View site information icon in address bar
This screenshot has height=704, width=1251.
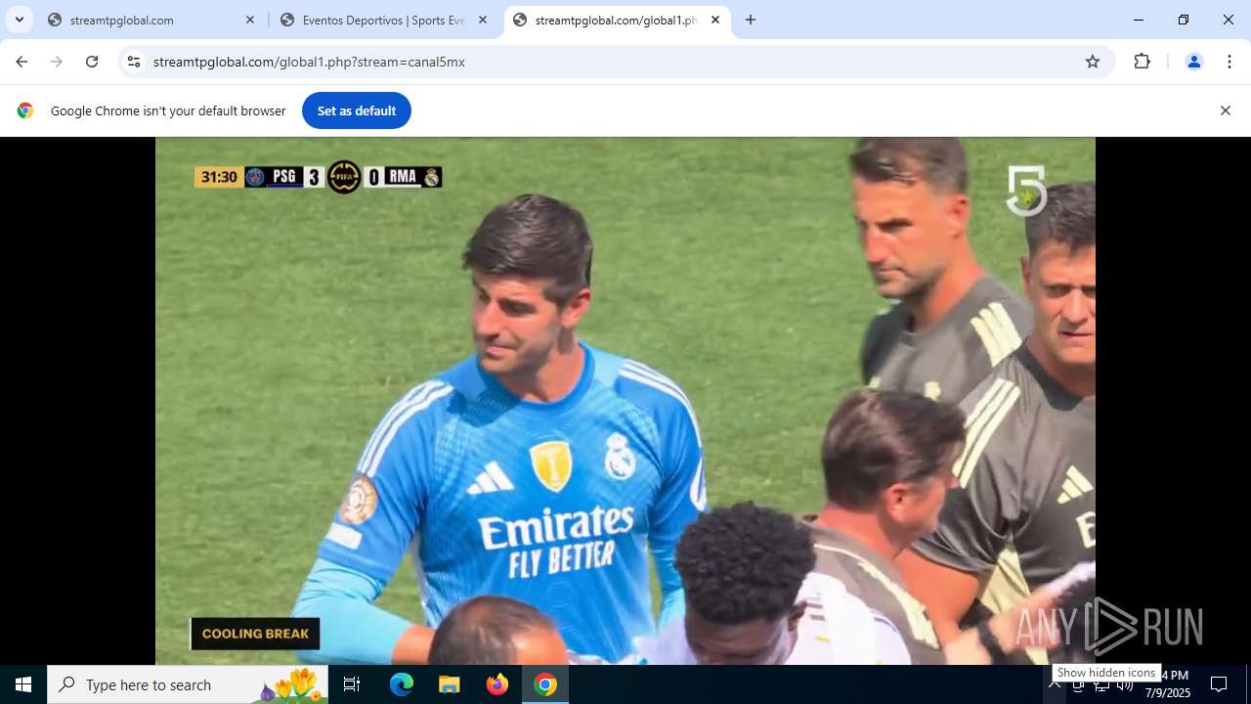[x=134, y=62]
